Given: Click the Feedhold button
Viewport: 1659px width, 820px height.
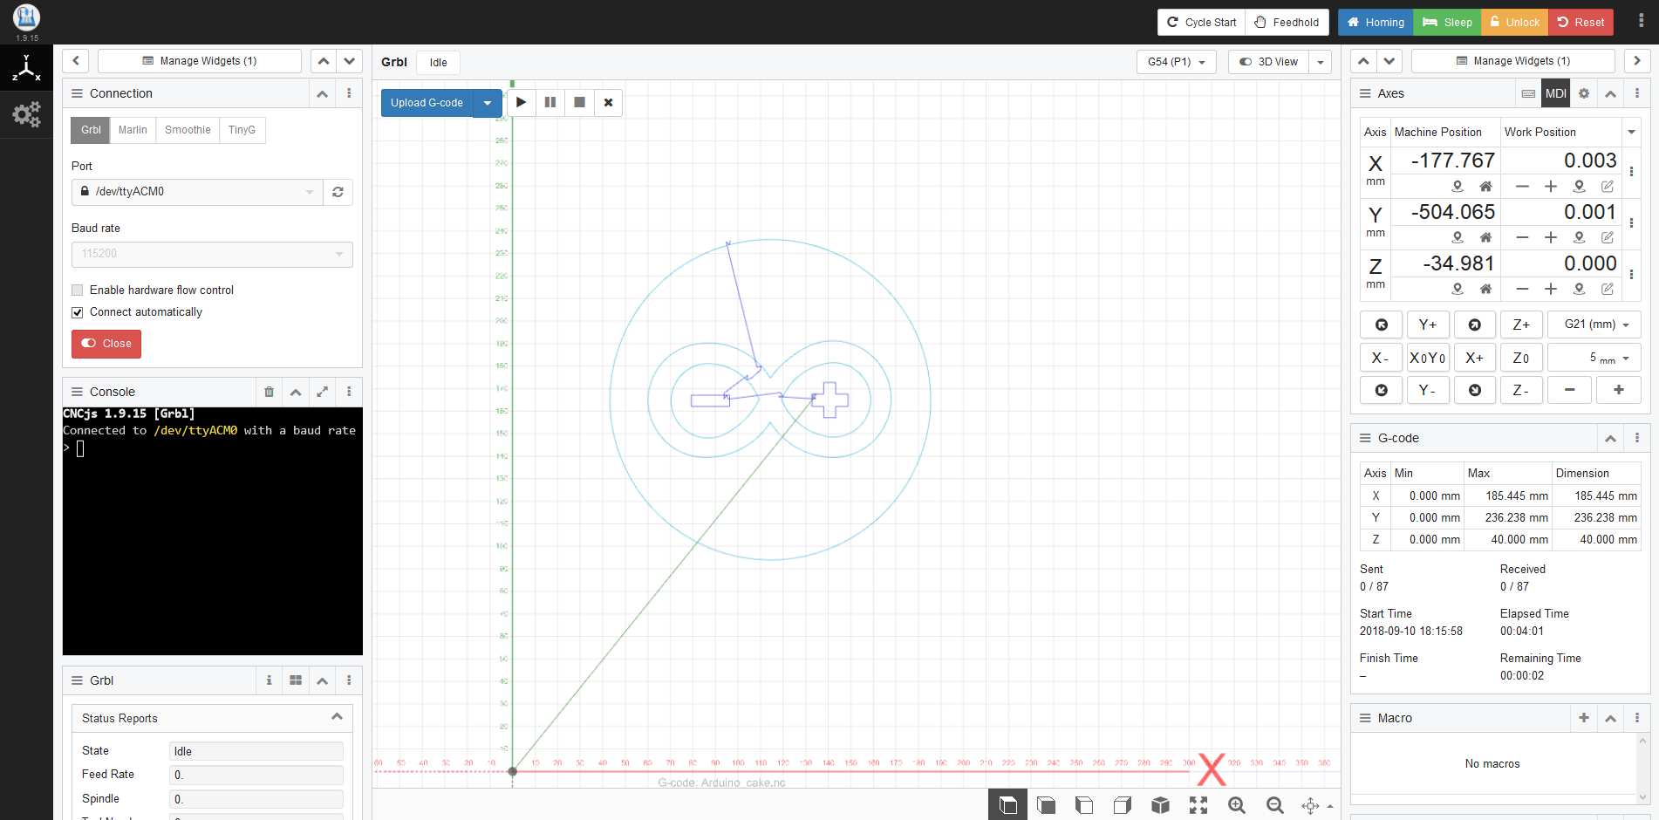Looking at the screenshot, I should 1287,22.
